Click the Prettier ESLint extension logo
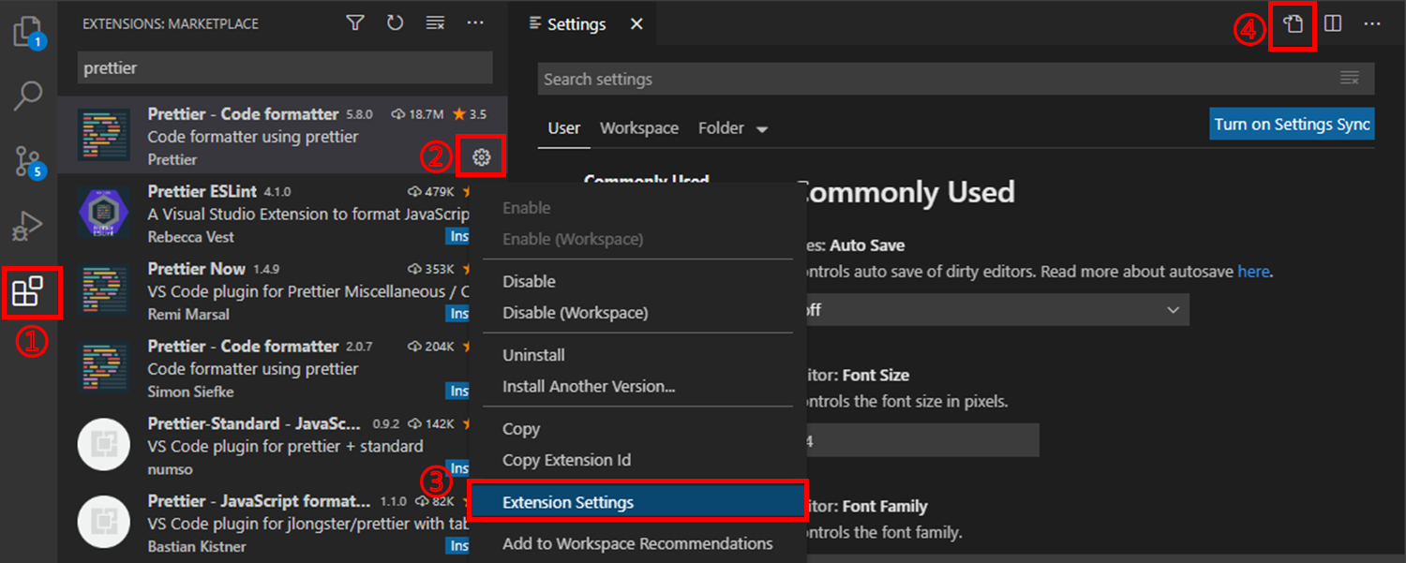 pyautogui.click(x=103, y=214)
